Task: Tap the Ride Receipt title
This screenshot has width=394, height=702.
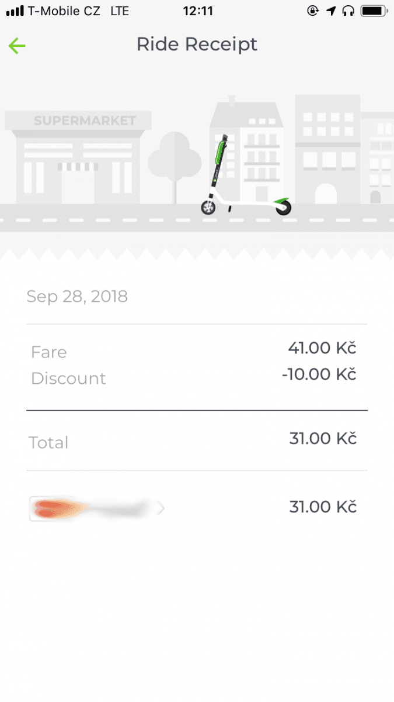Action: [x=197, y=44]
